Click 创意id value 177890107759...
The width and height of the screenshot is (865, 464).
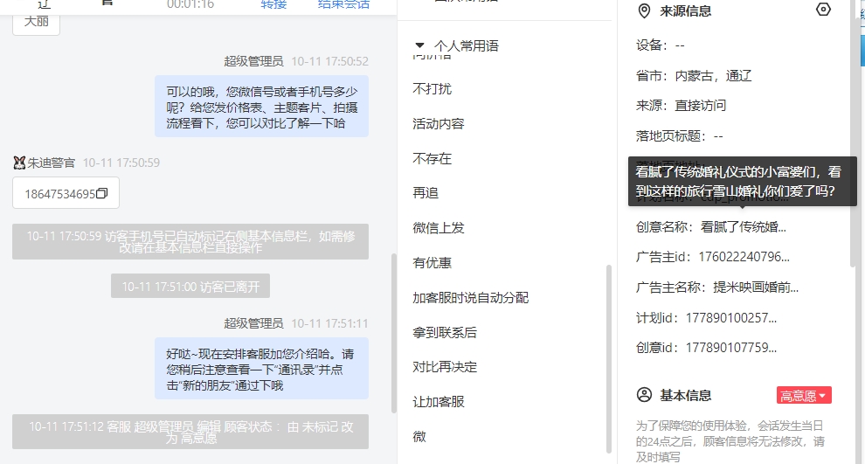(731, 348)
